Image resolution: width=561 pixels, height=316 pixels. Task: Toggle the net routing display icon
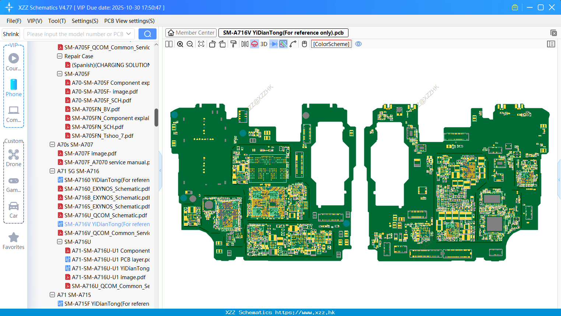(x=283, y=44)
